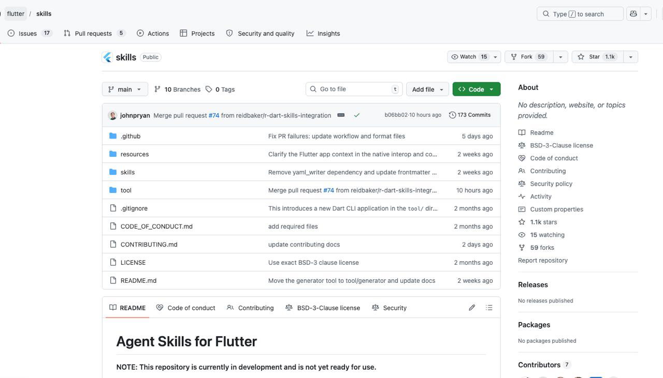
Task: Open the main branch dropdown
Action: (125, 89)
